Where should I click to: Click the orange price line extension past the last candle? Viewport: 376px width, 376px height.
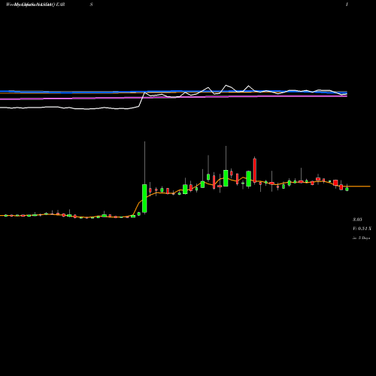click(x=359, y=186)
